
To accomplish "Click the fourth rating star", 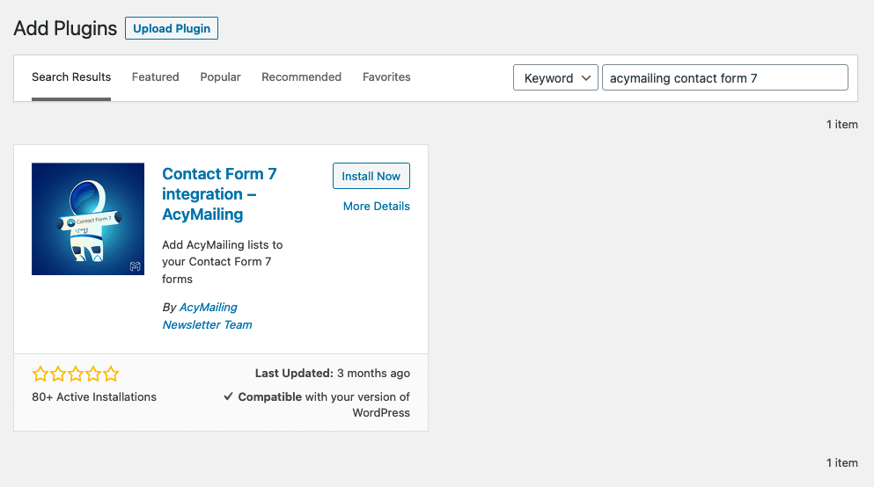I will tap(93, 374).
